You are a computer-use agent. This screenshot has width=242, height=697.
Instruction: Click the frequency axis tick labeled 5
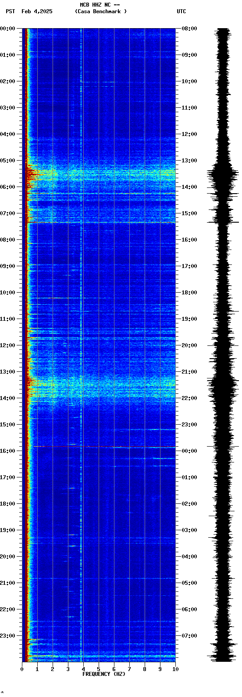click(x=99, y=669)
